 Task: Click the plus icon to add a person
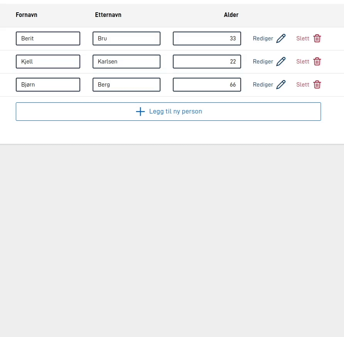coord(140,112)
